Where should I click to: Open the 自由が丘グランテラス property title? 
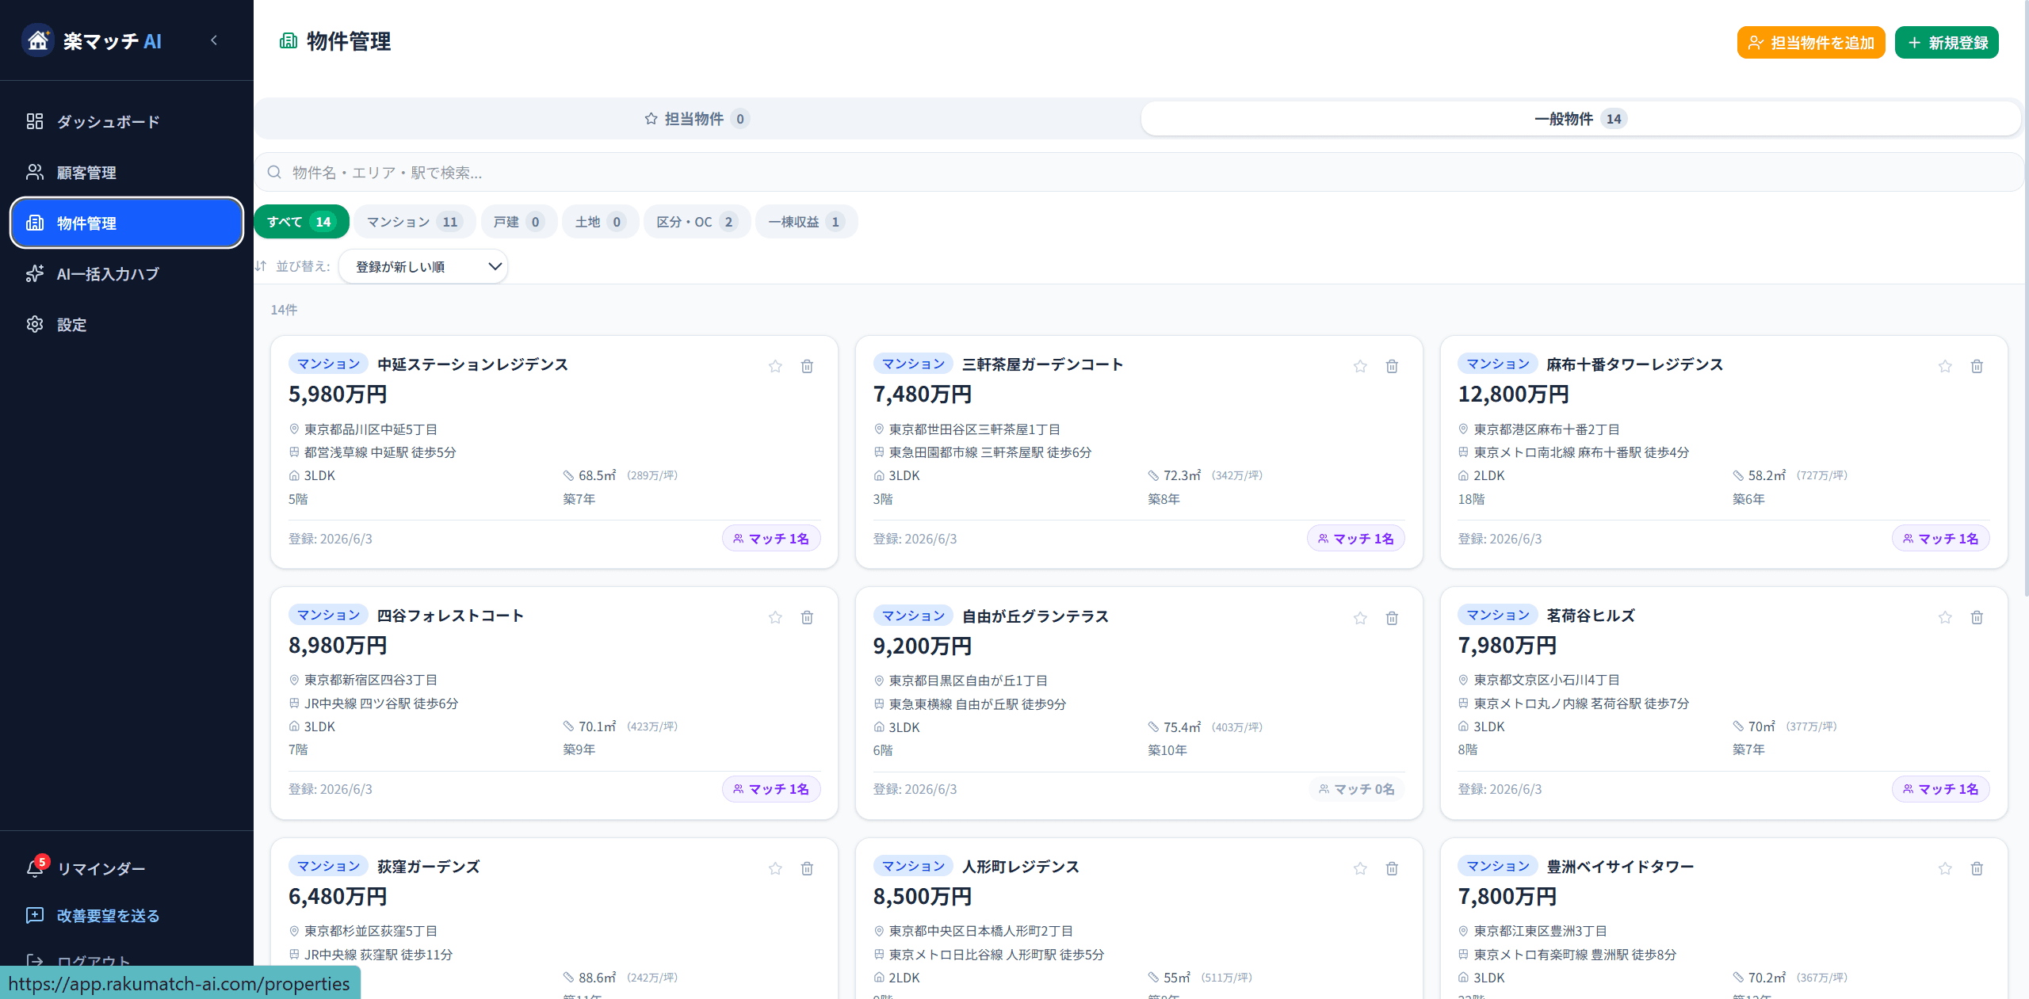click(x=1035, y=616)
